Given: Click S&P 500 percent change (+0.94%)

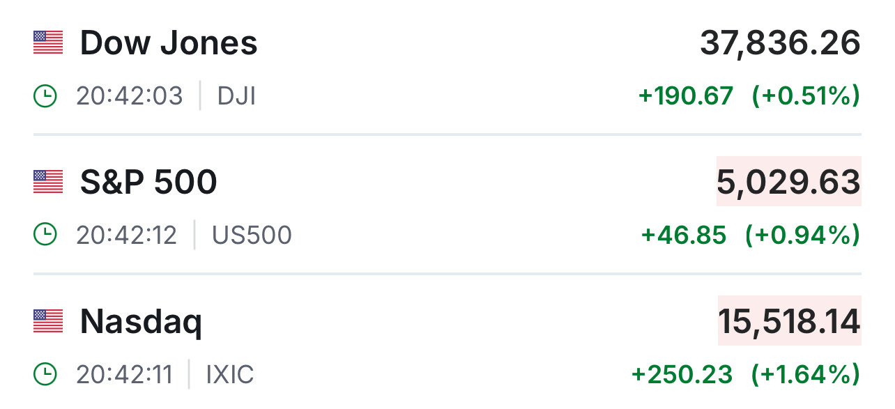Looking at the screenshot, I should [x=802, y=236].
